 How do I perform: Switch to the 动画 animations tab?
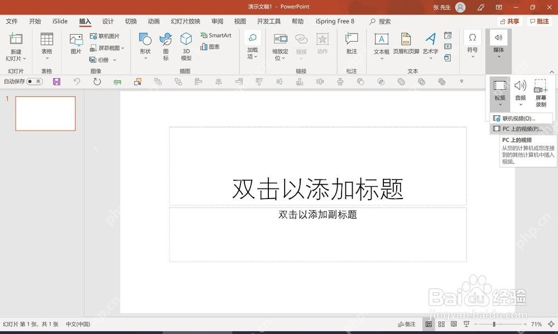click(154, 21)
